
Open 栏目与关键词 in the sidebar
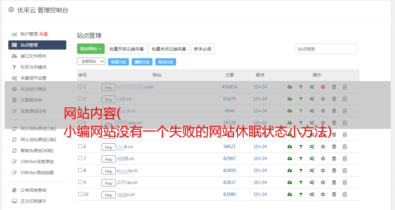coord(33,67)
